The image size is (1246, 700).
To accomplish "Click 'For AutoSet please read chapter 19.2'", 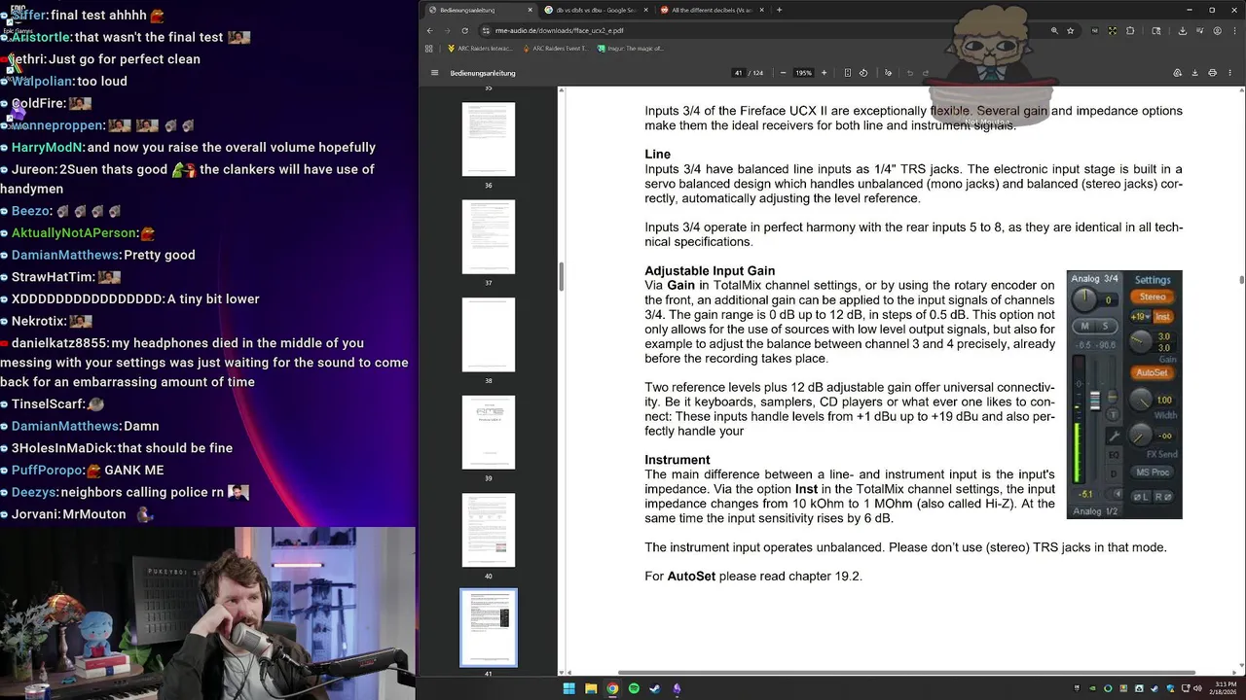I will tap(753, 577).
